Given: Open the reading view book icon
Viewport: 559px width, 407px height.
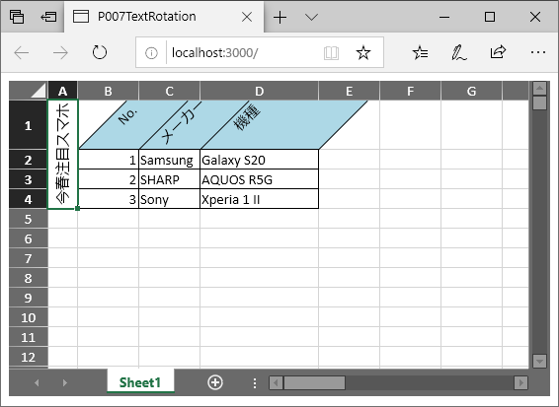Looking at the screenshot, I should pos(331,53).
